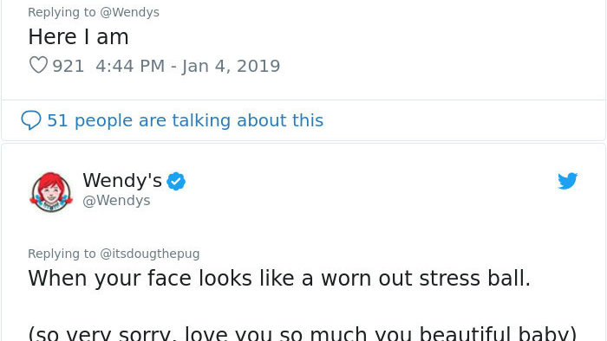This screenshot has height=341, width=607.
Task: Click the 4:44 PM - Jan 4, 2019 timestamp
Action: 188,66
